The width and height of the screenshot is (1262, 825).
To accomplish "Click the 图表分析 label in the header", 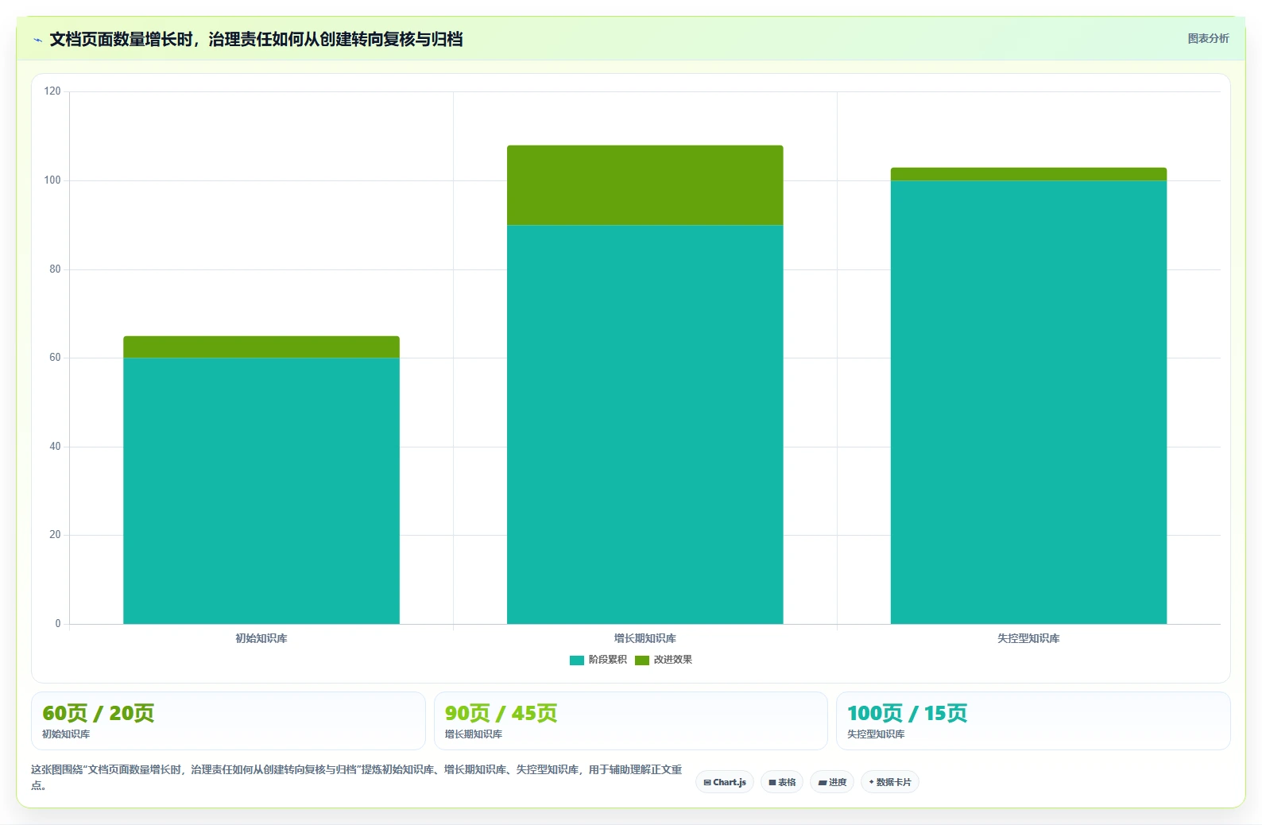I will 1208,38.
